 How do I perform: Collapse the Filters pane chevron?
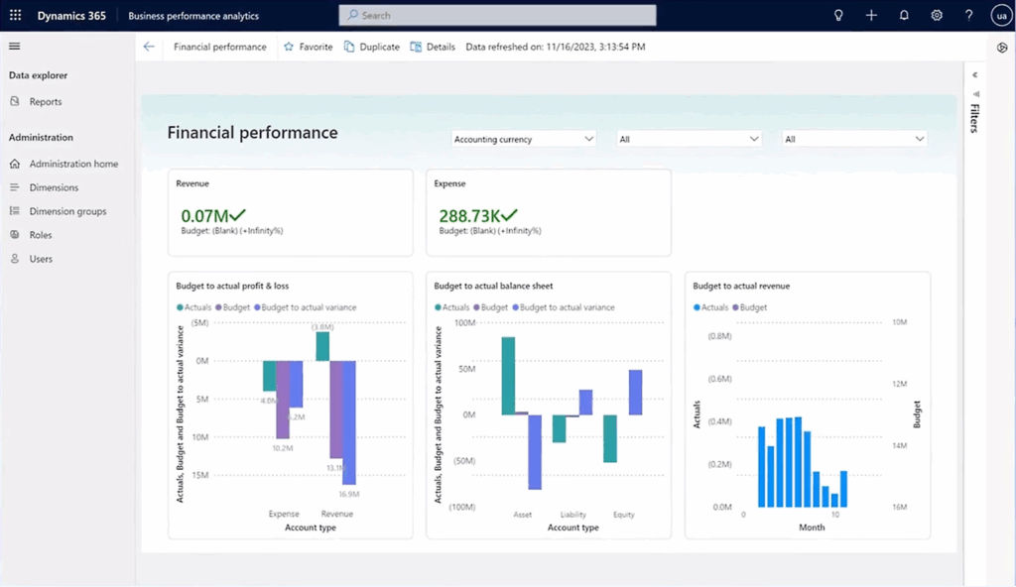[x=974, y=74]
